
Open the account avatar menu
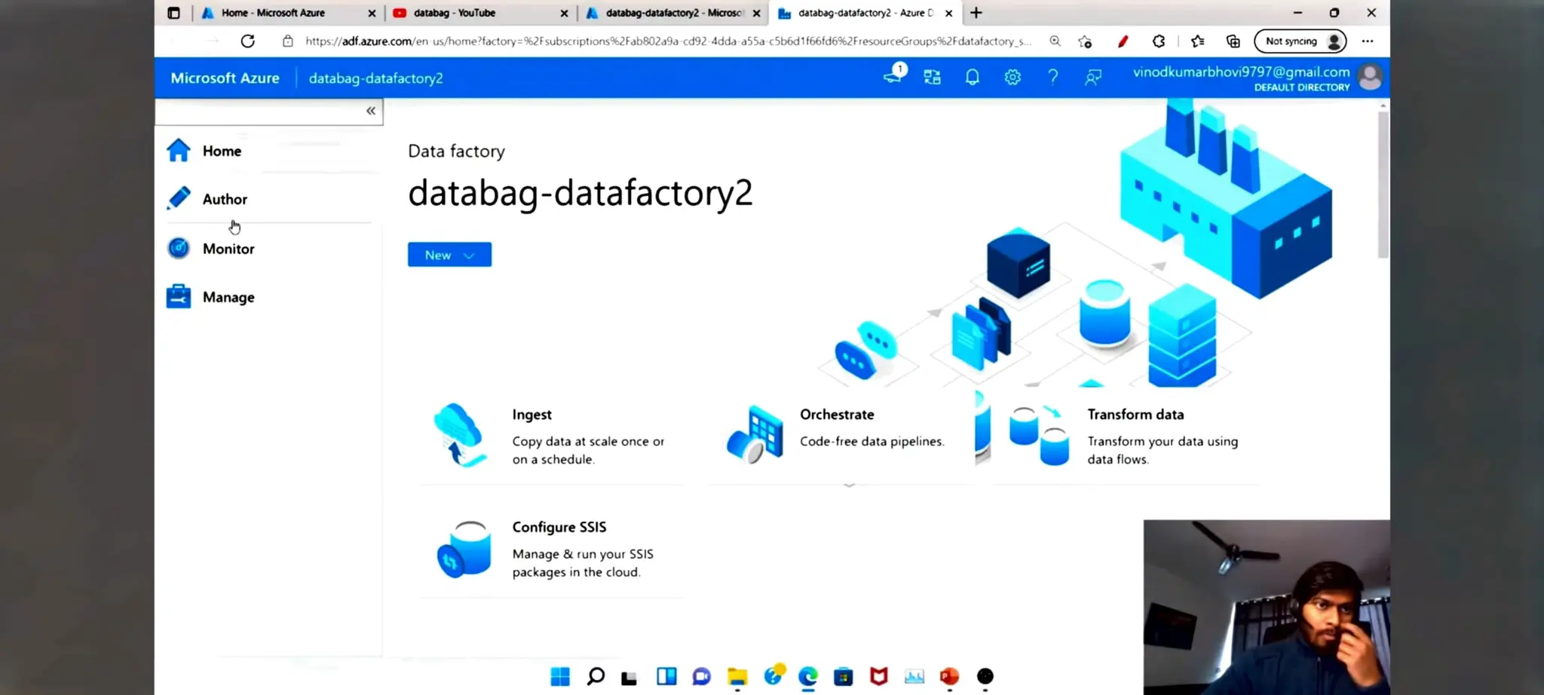1370,77
